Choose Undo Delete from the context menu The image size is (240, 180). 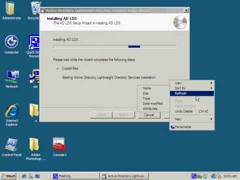pos(192,111)
